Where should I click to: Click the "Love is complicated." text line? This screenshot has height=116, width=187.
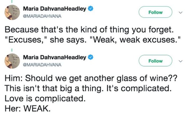45,98
